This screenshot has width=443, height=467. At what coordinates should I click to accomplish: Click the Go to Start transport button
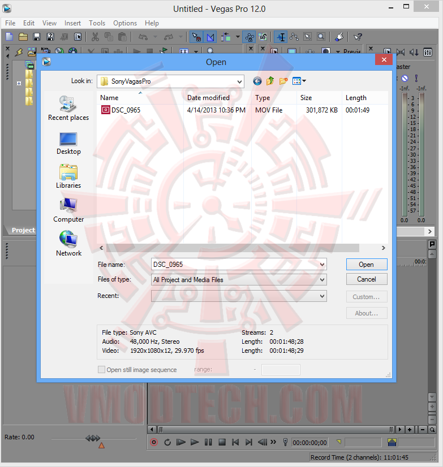[x=235, y=442]
